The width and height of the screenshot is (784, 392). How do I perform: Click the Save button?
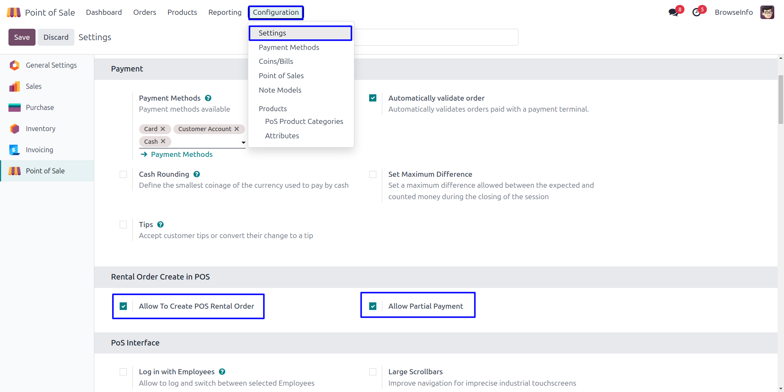pyautogui.click(x=22, y=37)
